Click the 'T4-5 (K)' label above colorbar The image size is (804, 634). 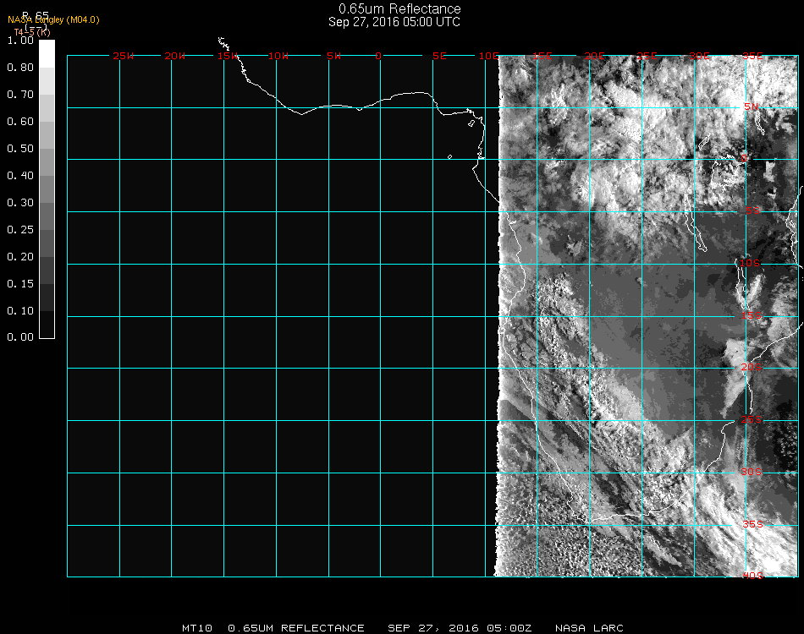point(32,32)
